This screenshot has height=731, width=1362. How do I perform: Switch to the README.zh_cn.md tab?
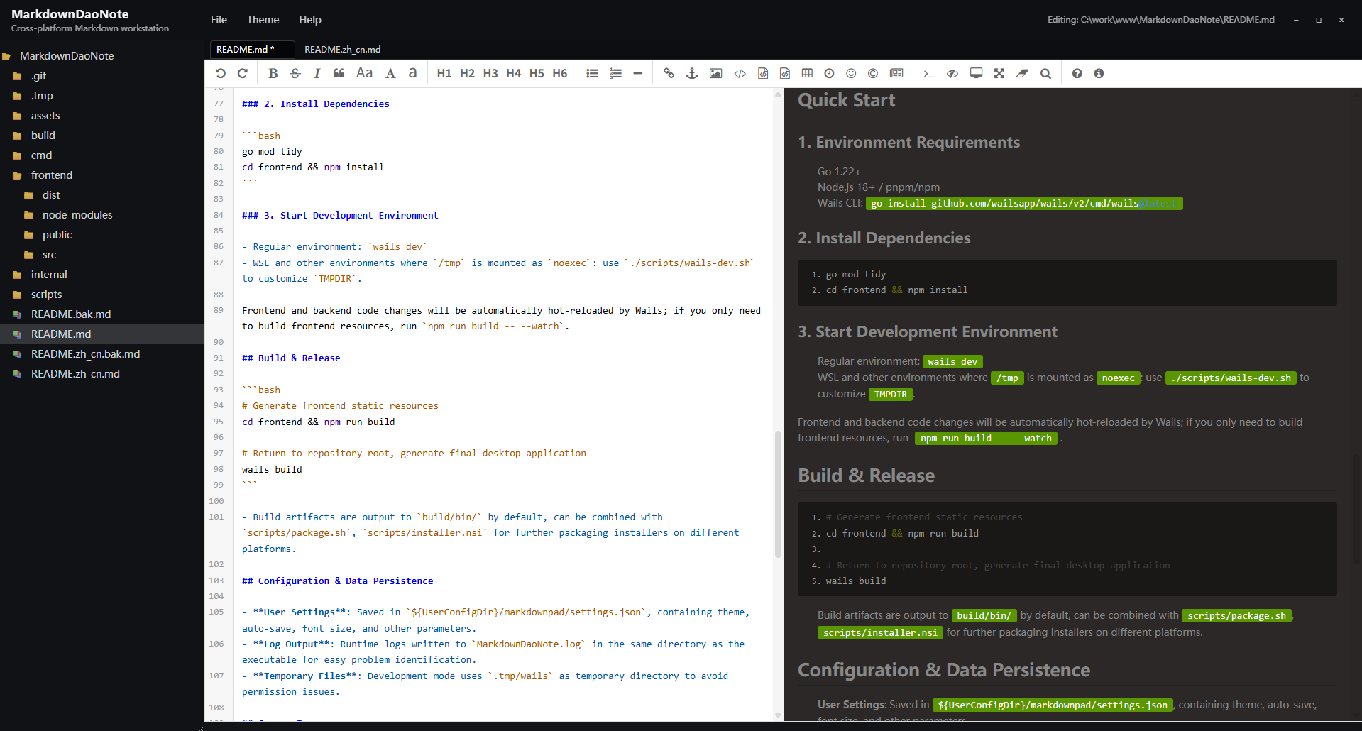click(343, 50)
